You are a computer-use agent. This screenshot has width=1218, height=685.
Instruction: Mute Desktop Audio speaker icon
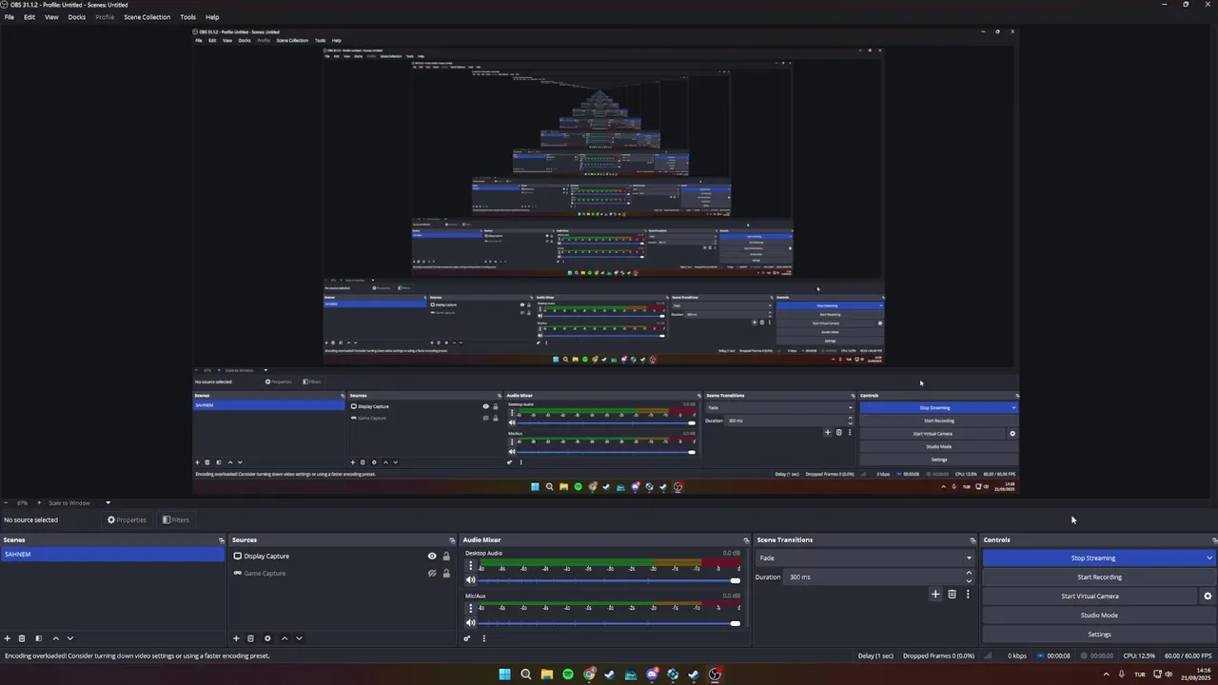point(470,580)
